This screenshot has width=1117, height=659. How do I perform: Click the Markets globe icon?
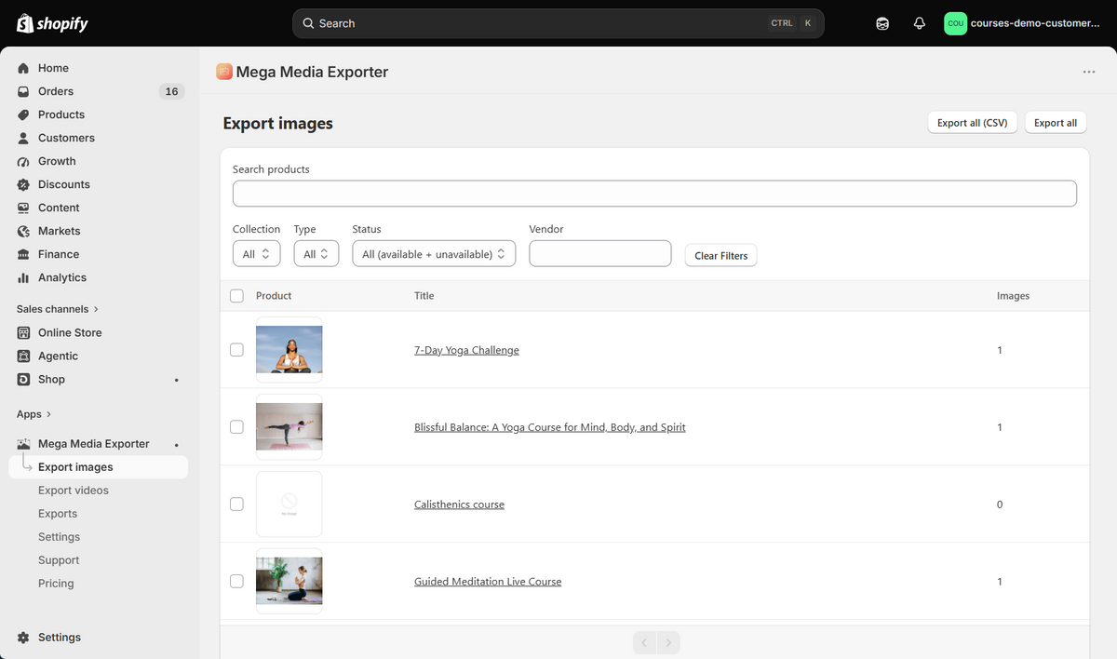[24, 231]
